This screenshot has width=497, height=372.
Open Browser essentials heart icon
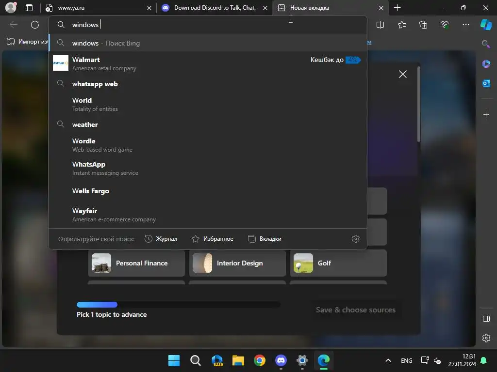(x=445, y=25)
